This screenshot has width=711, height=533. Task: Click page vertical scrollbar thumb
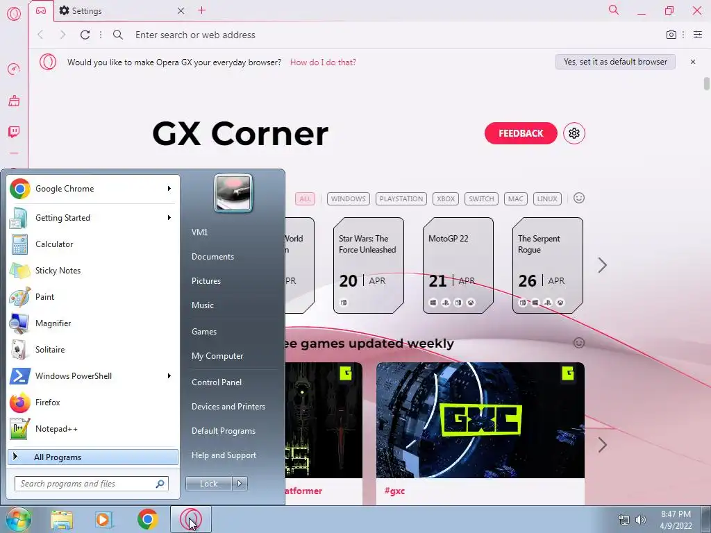[706, 84]
